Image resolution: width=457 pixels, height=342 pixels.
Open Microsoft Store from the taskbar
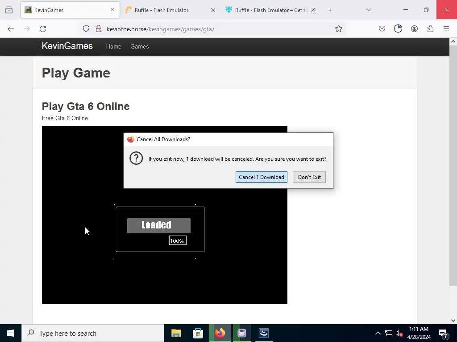198,333
